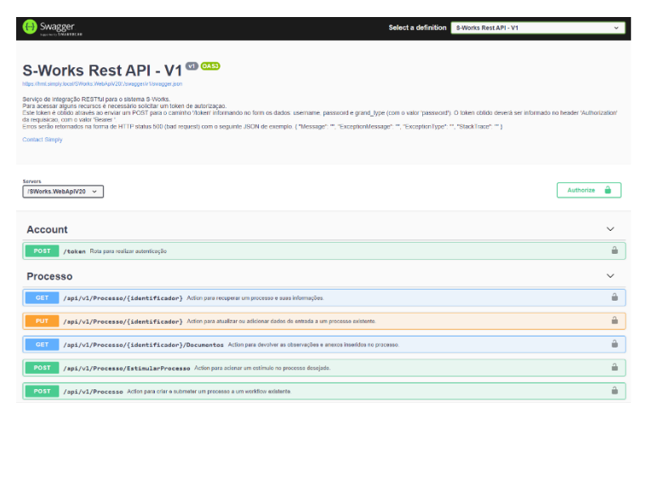Click text 'Rota para realizar autenticação'

(x=129, y=251)
